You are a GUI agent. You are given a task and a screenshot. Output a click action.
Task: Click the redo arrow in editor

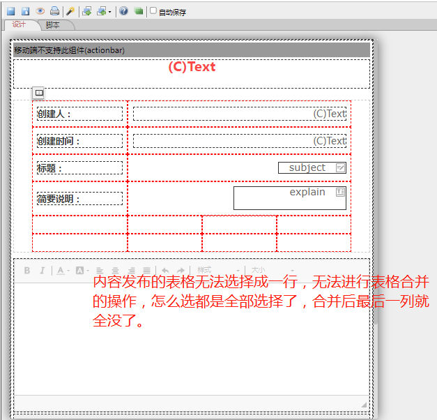pos(181,271)
